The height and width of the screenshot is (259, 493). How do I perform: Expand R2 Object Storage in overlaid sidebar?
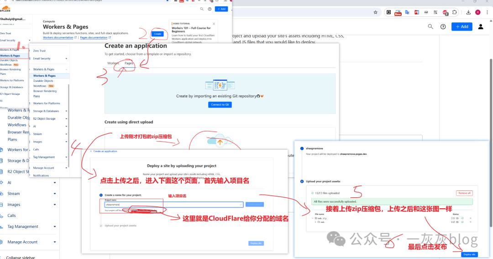point(66,119)
